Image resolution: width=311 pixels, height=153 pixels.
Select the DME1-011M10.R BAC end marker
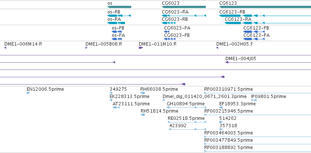pos(141,48)
